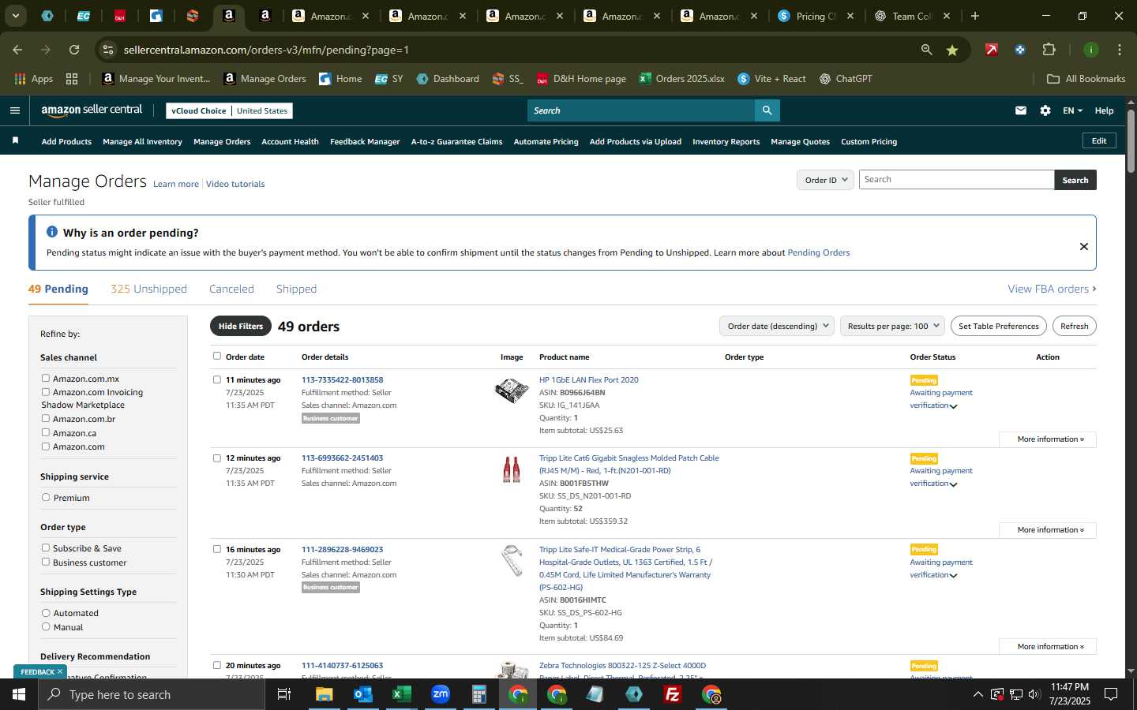
Task: Open View FBA orders link
Action: point(1052,289)
